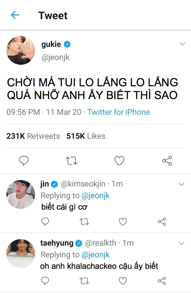Screen dimensions: 191x293
Task: Open gukie's profile picture
Action: (21, 50)
